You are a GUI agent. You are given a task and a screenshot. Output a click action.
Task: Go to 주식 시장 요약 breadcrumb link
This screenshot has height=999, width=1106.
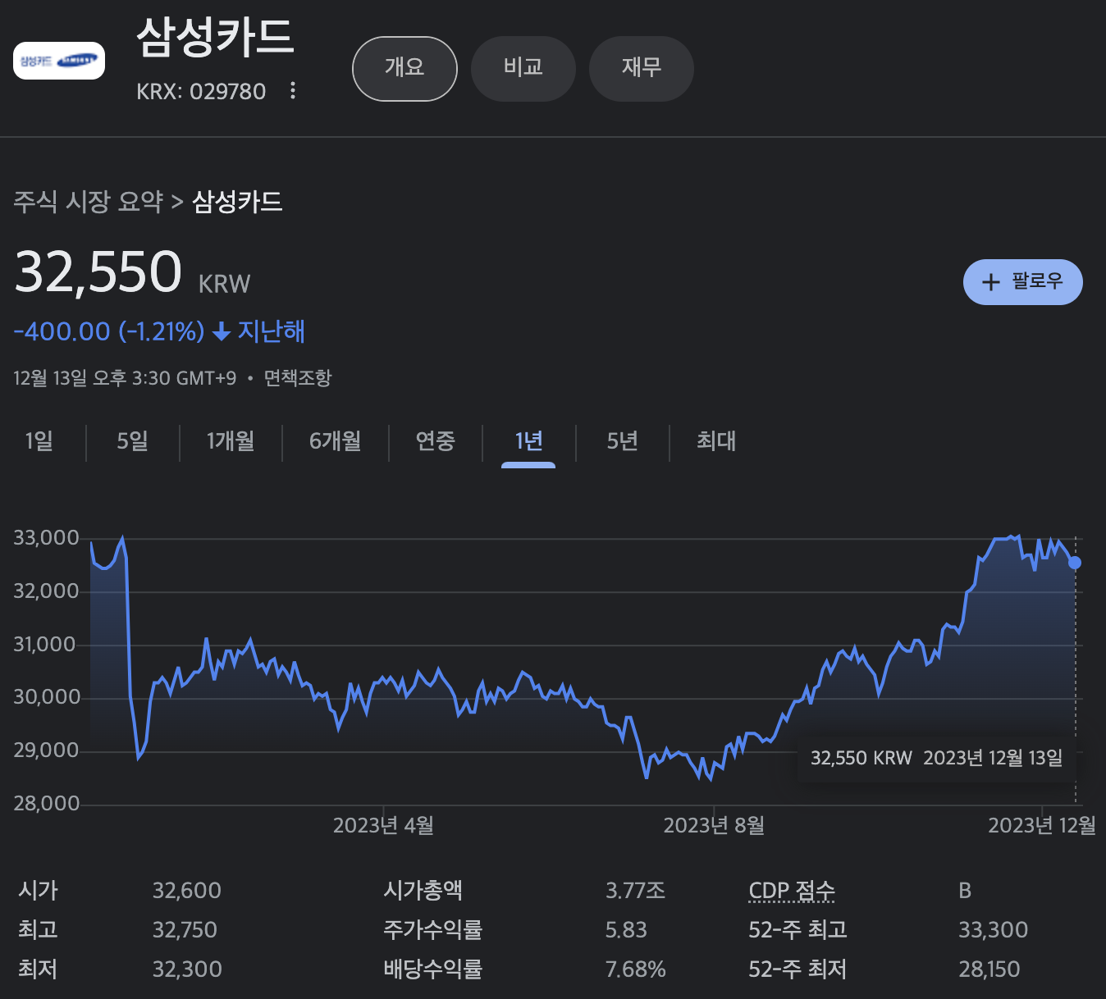pos(89,202)
